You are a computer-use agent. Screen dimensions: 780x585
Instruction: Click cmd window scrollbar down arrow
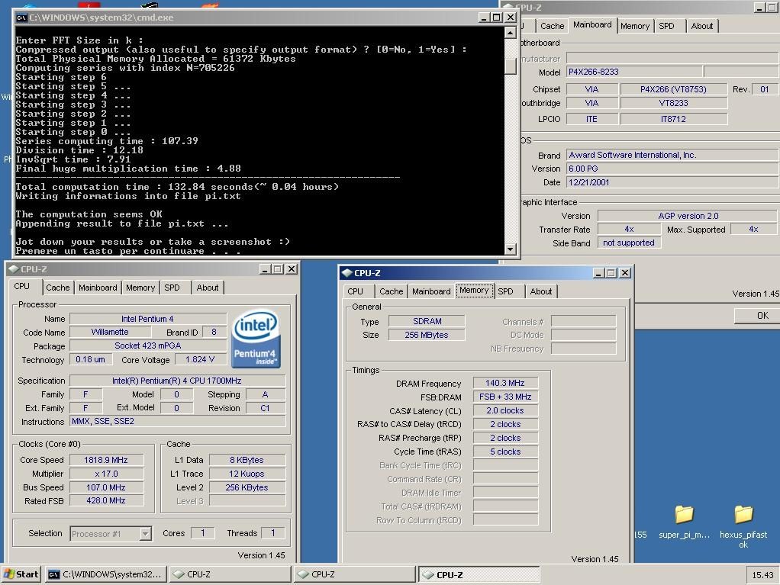pos(510,249)
